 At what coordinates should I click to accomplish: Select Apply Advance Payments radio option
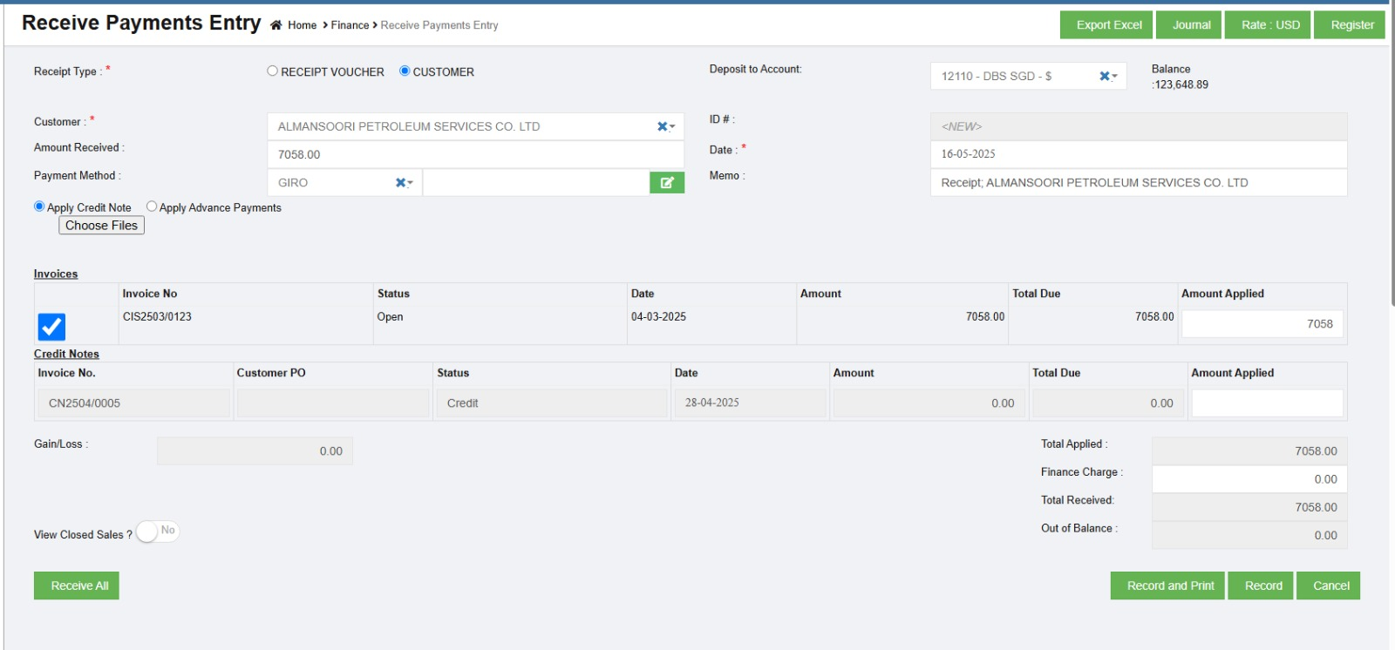152,207
